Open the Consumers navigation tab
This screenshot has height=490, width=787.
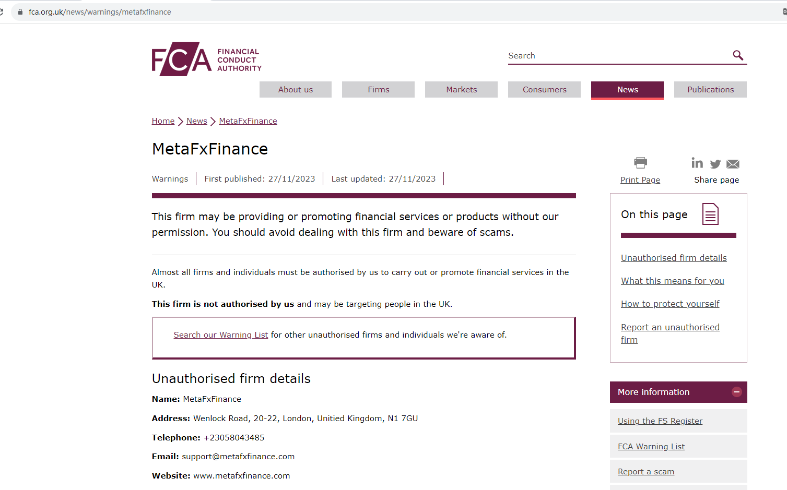click(x=544, y=90)
